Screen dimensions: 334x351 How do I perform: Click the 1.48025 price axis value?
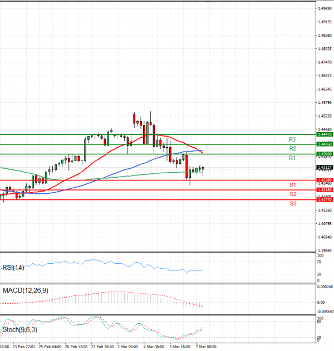(325, 49)
